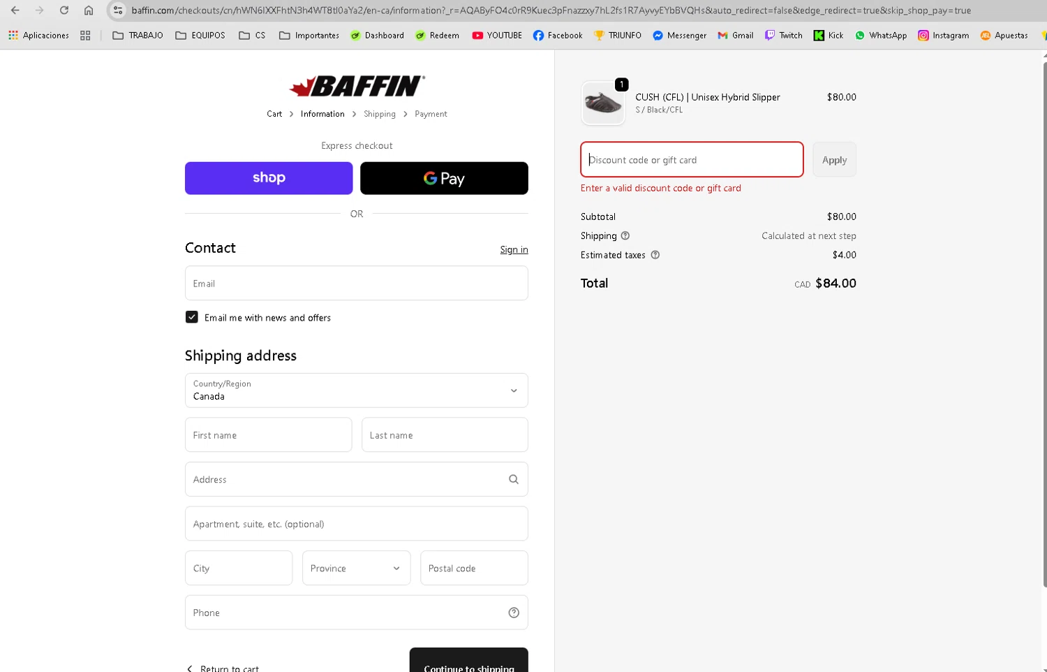Click the 'CUSH (CFL) | Unisex Hybrid Slipper' text

tap(708, 97)
